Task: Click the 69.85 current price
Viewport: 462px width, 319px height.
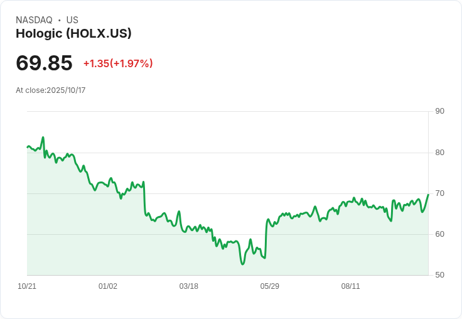Action: tap(44, 63)
